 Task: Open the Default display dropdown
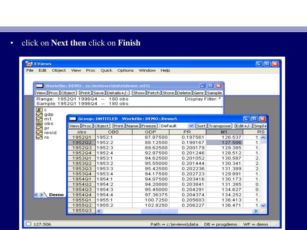tap(191, 126)
